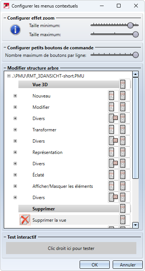145x271 pixels.
Task: Click the buttons-per-line slider handle
Action: [x=136, y=55]
